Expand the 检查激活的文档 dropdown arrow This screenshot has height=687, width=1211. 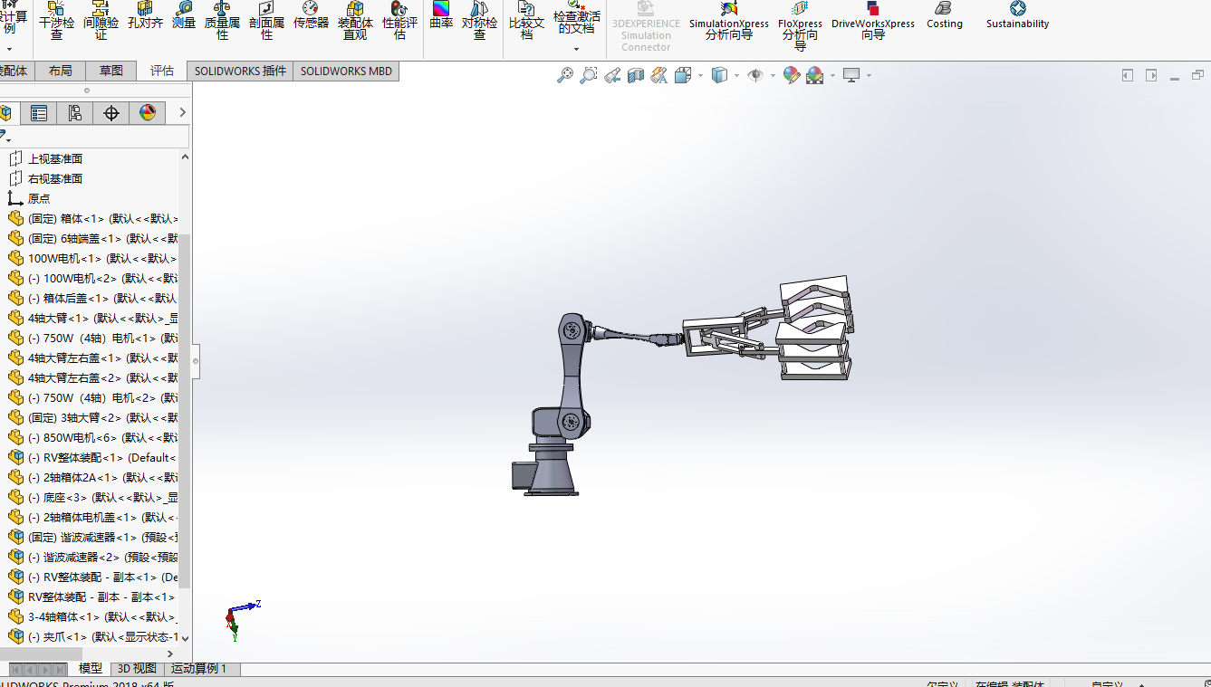[576, 49]
